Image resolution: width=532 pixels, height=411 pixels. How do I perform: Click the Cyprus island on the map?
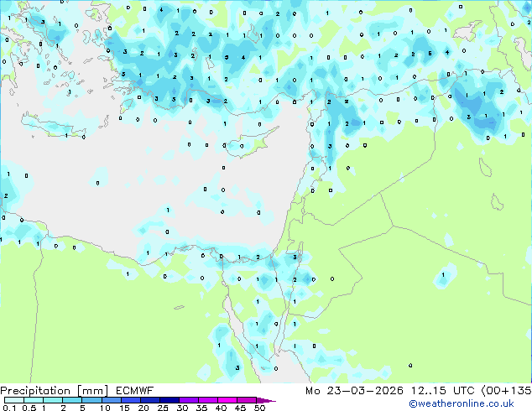pos(249,143)
